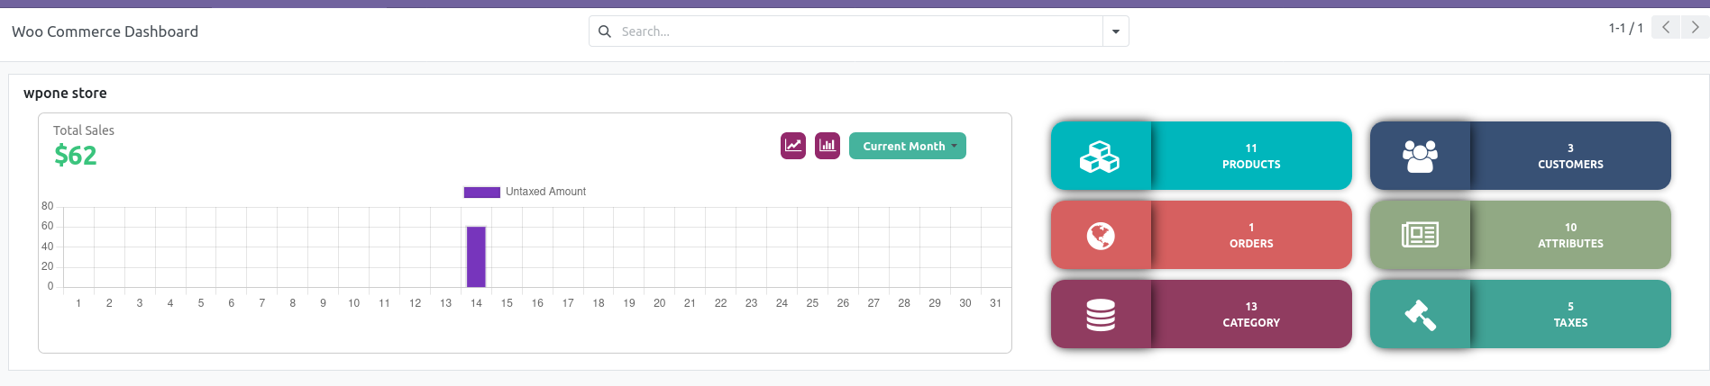Image resolution: width=1710 pixels, height=386 pixels.
Task: Click the products boxes icon
Action: [1100, 157]
